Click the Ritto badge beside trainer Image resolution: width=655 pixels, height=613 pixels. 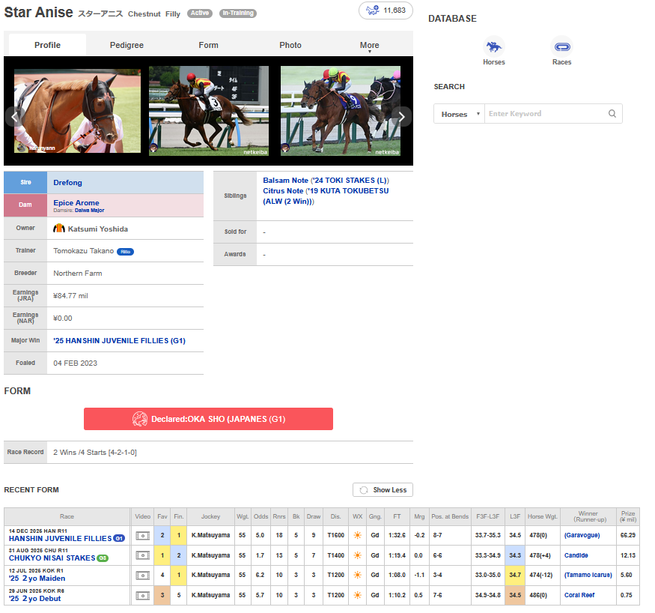coord(125,252)
